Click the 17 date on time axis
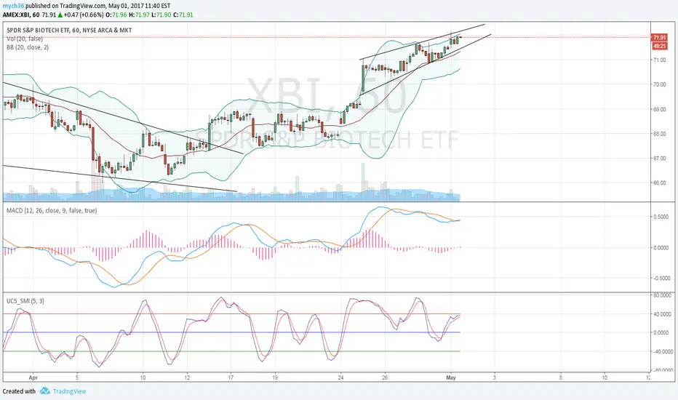This screenshot has height=400, width=678. coord(231,377)
